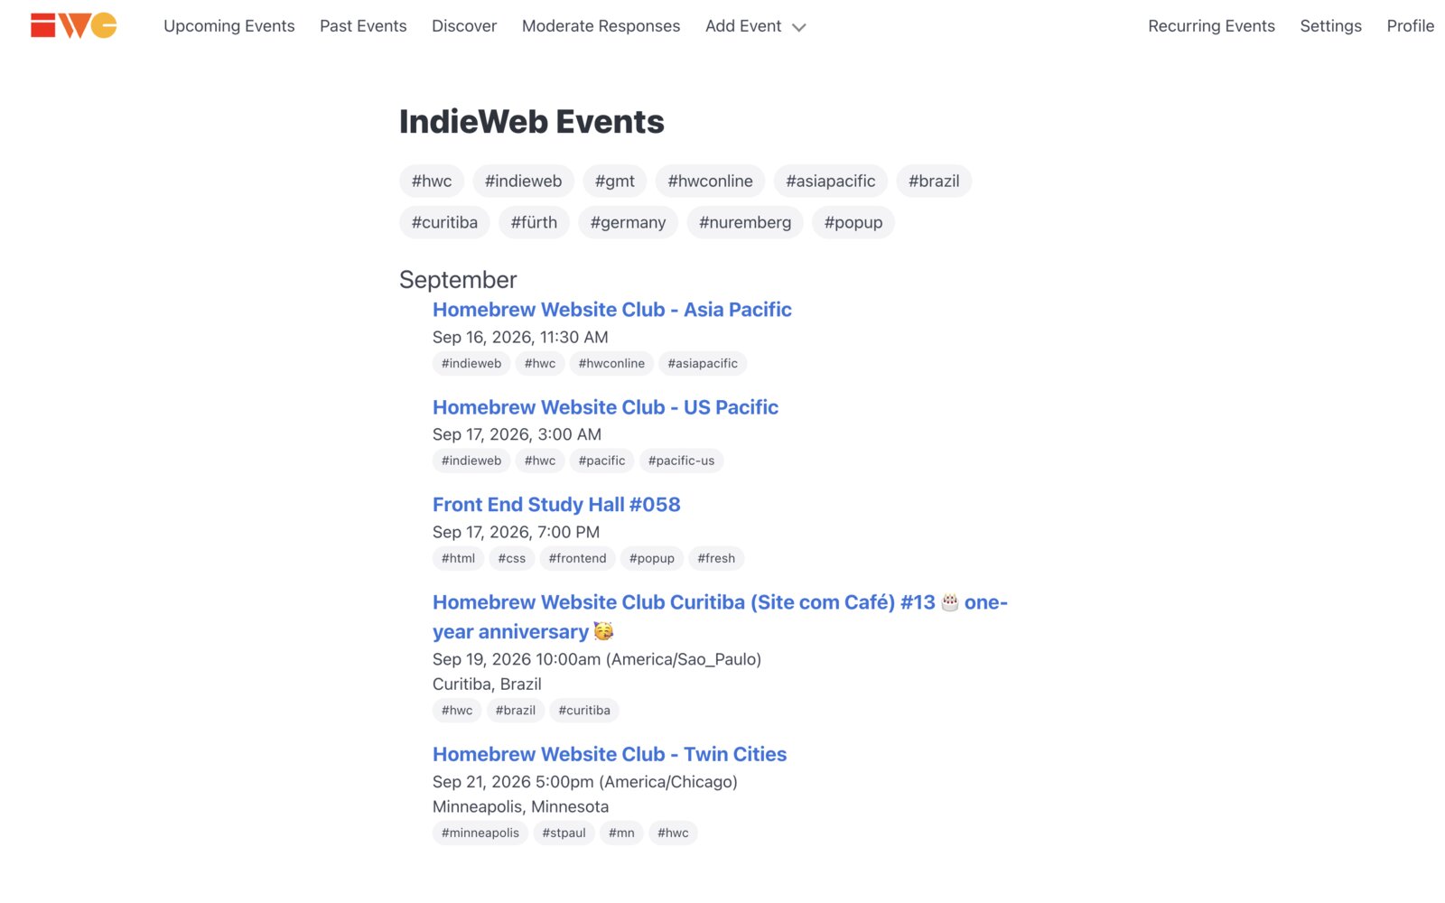This screenshot has width=1445, height=903.
Task: Click #fresh tag under Front End Study Hall
Action: 716,558
